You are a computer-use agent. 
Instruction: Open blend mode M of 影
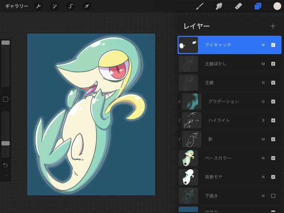pyautogui.click(x=263, y=139)
